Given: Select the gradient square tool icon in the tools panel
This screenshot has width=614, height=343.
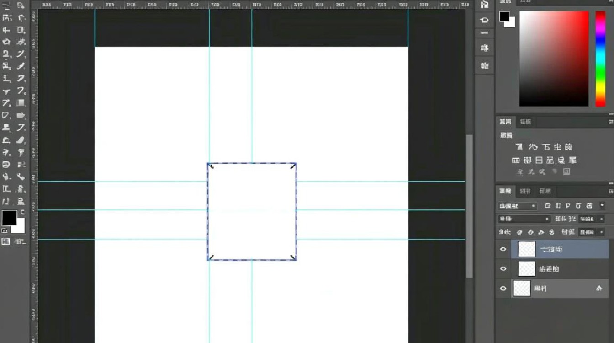Looking at the screenshot, I should pos(21,103).
